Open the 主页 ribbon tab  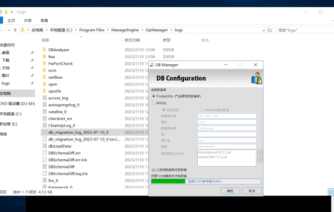point(11,20)
